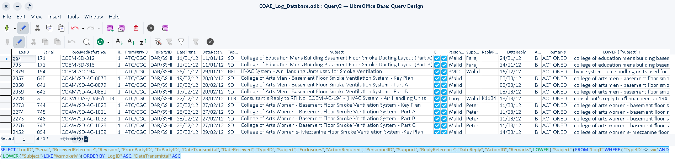Click dark round X icon in lower toolbar
The width and height of the screenshot is (675, 164).
click(x=210, y=42)
